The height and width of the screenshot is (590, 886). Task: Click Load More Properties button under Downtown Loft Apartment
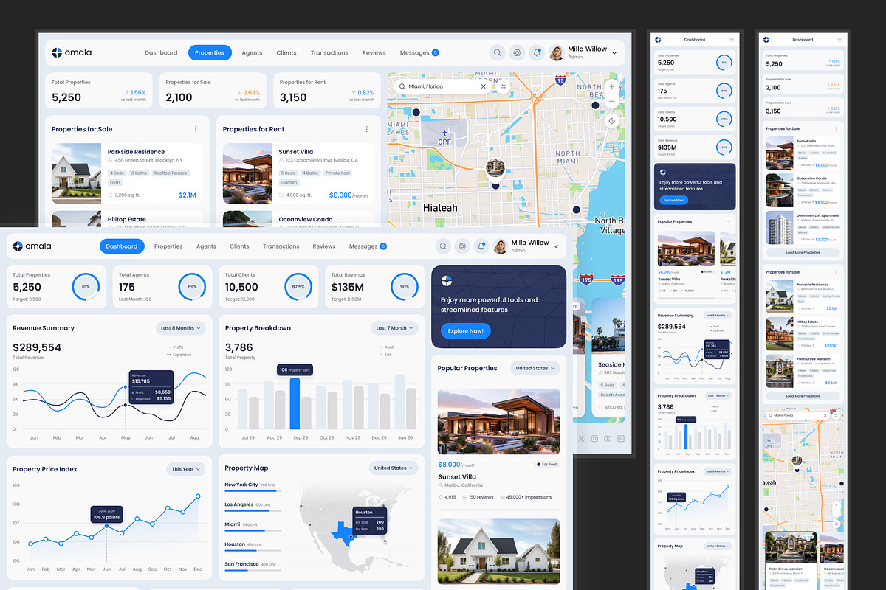(803, 252)
